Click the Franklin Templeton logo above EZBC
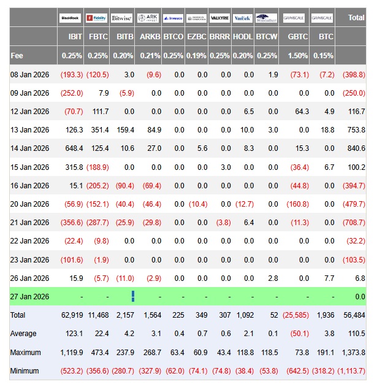Screen dimensions: 377x387 (197, 18)
